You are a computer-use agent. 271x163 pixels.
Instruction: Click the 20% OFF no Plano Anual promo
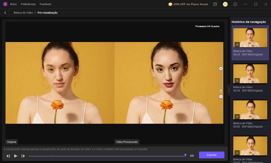pyautogui.click(x=188, y=4)
